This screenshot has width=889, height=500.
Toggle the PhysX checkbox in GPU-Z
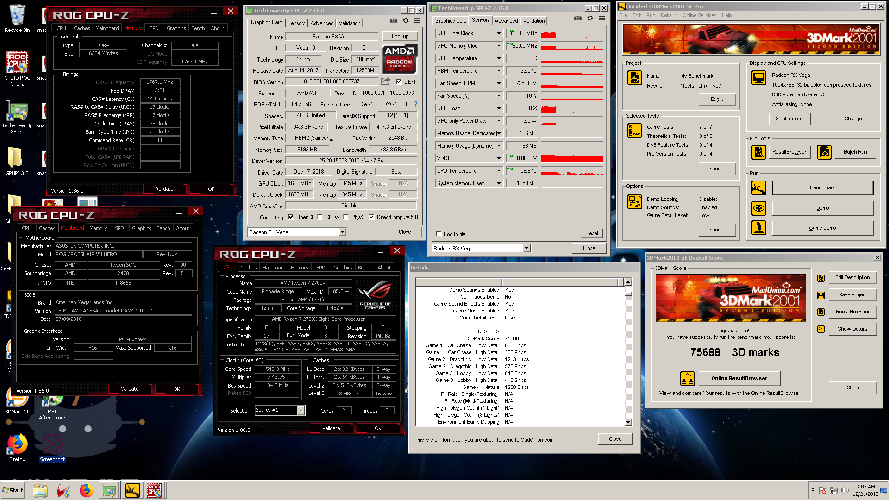click(346, 217)
